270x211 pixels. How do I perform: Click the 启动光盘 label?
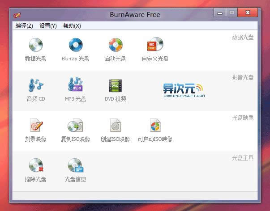pyautogui.click(x=116, y=59)
